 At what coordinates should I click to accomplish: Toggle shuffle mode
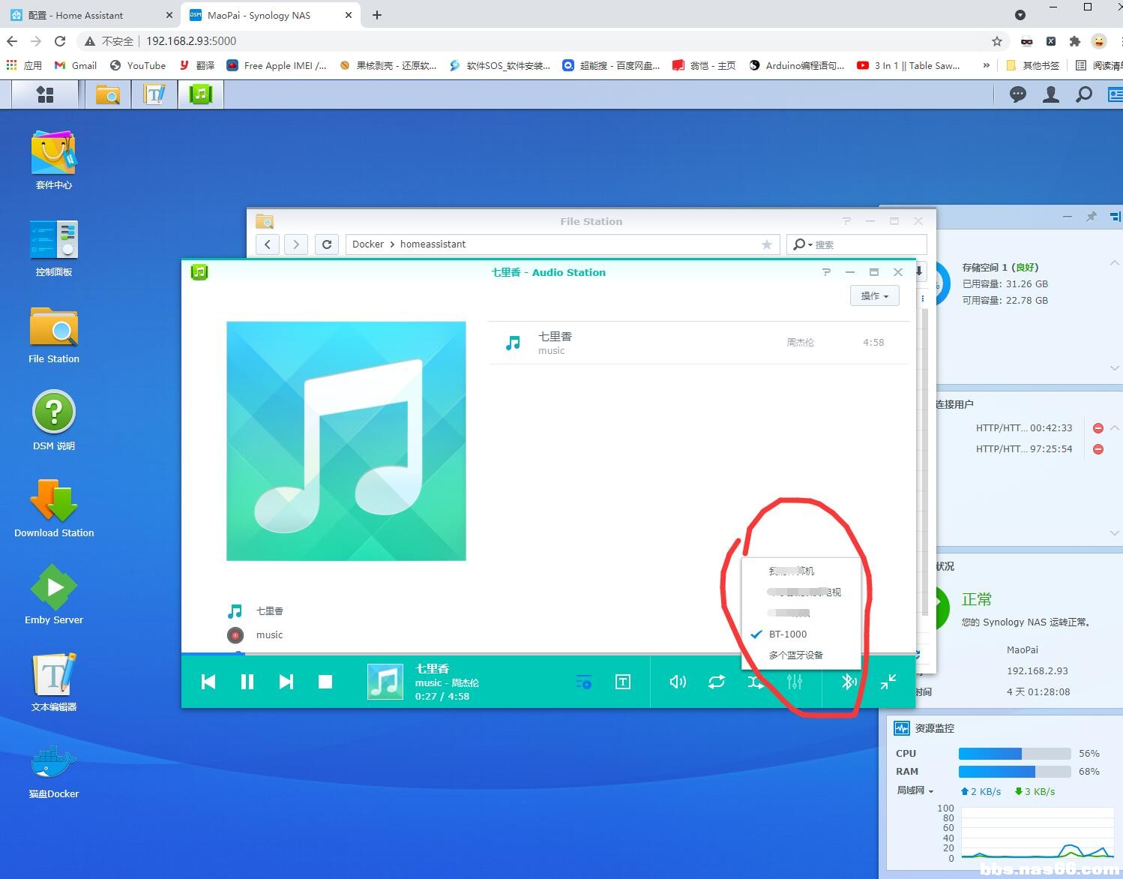[756, 682]
